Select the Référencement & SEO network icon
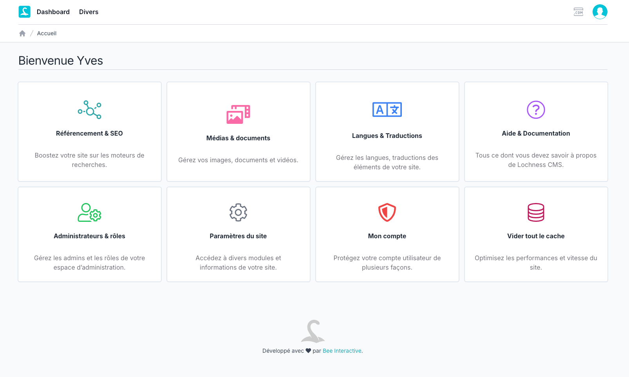Screen dimensions: 629x377 pyautogui.click(x=89, y=110)
